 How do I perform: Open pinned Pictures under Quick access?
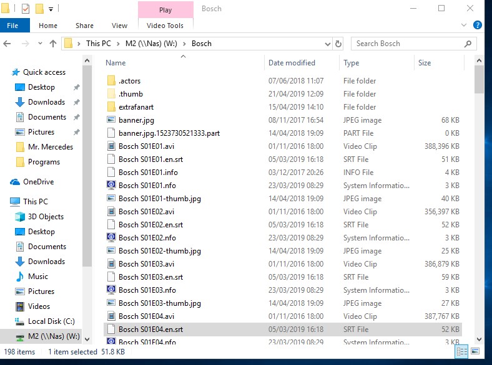pos(41,132)
